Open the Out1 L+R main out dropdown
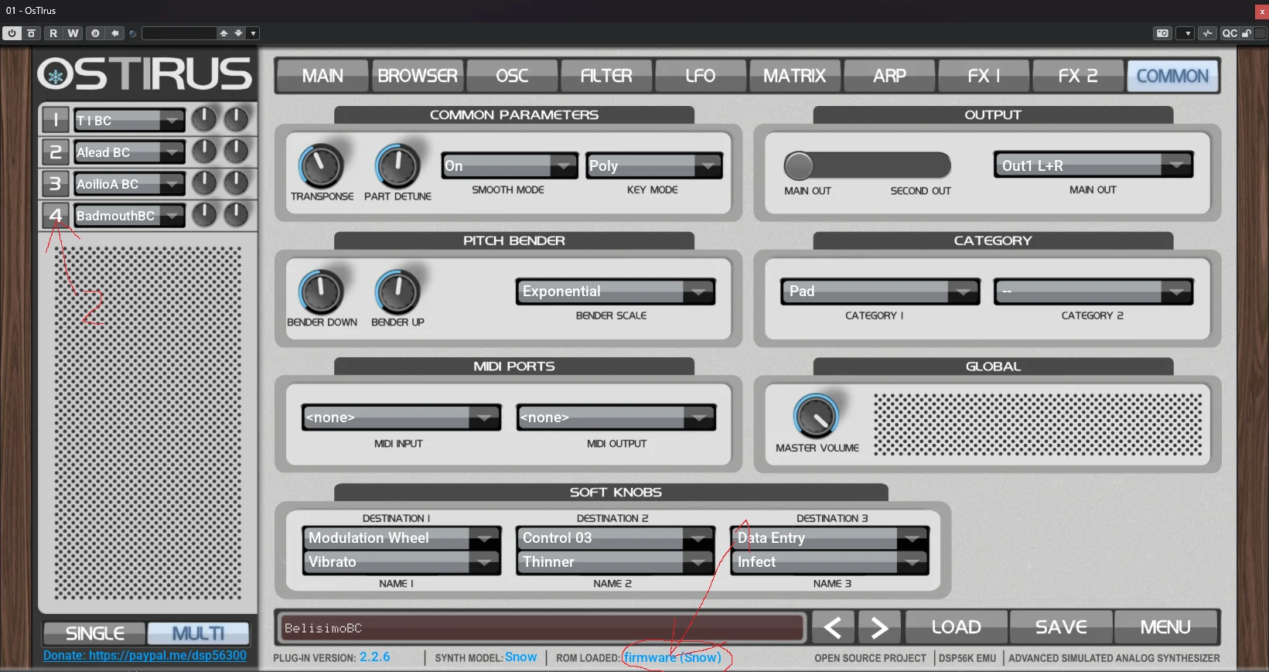 (x=1093, y=165)
